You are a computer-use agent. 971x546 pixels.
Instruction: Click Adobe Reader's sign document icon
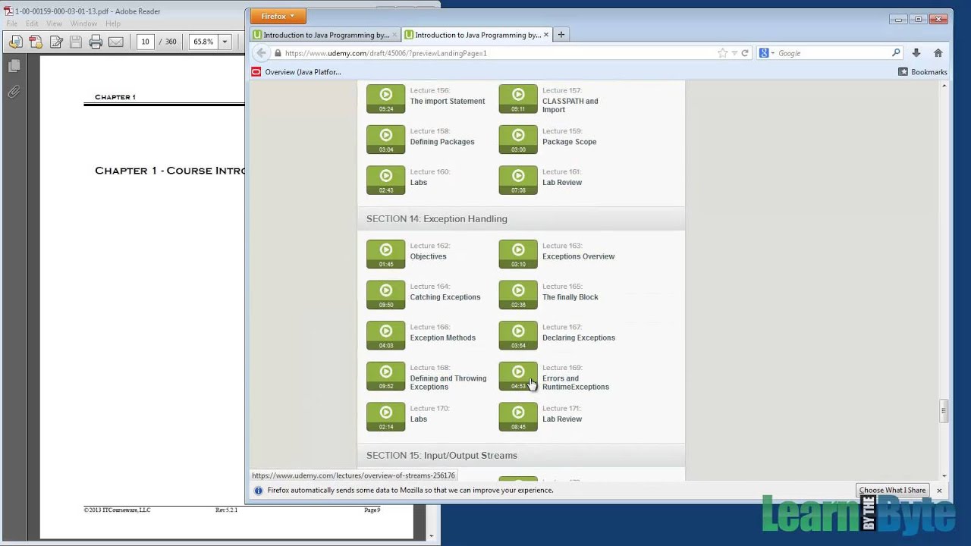(56, 42)
